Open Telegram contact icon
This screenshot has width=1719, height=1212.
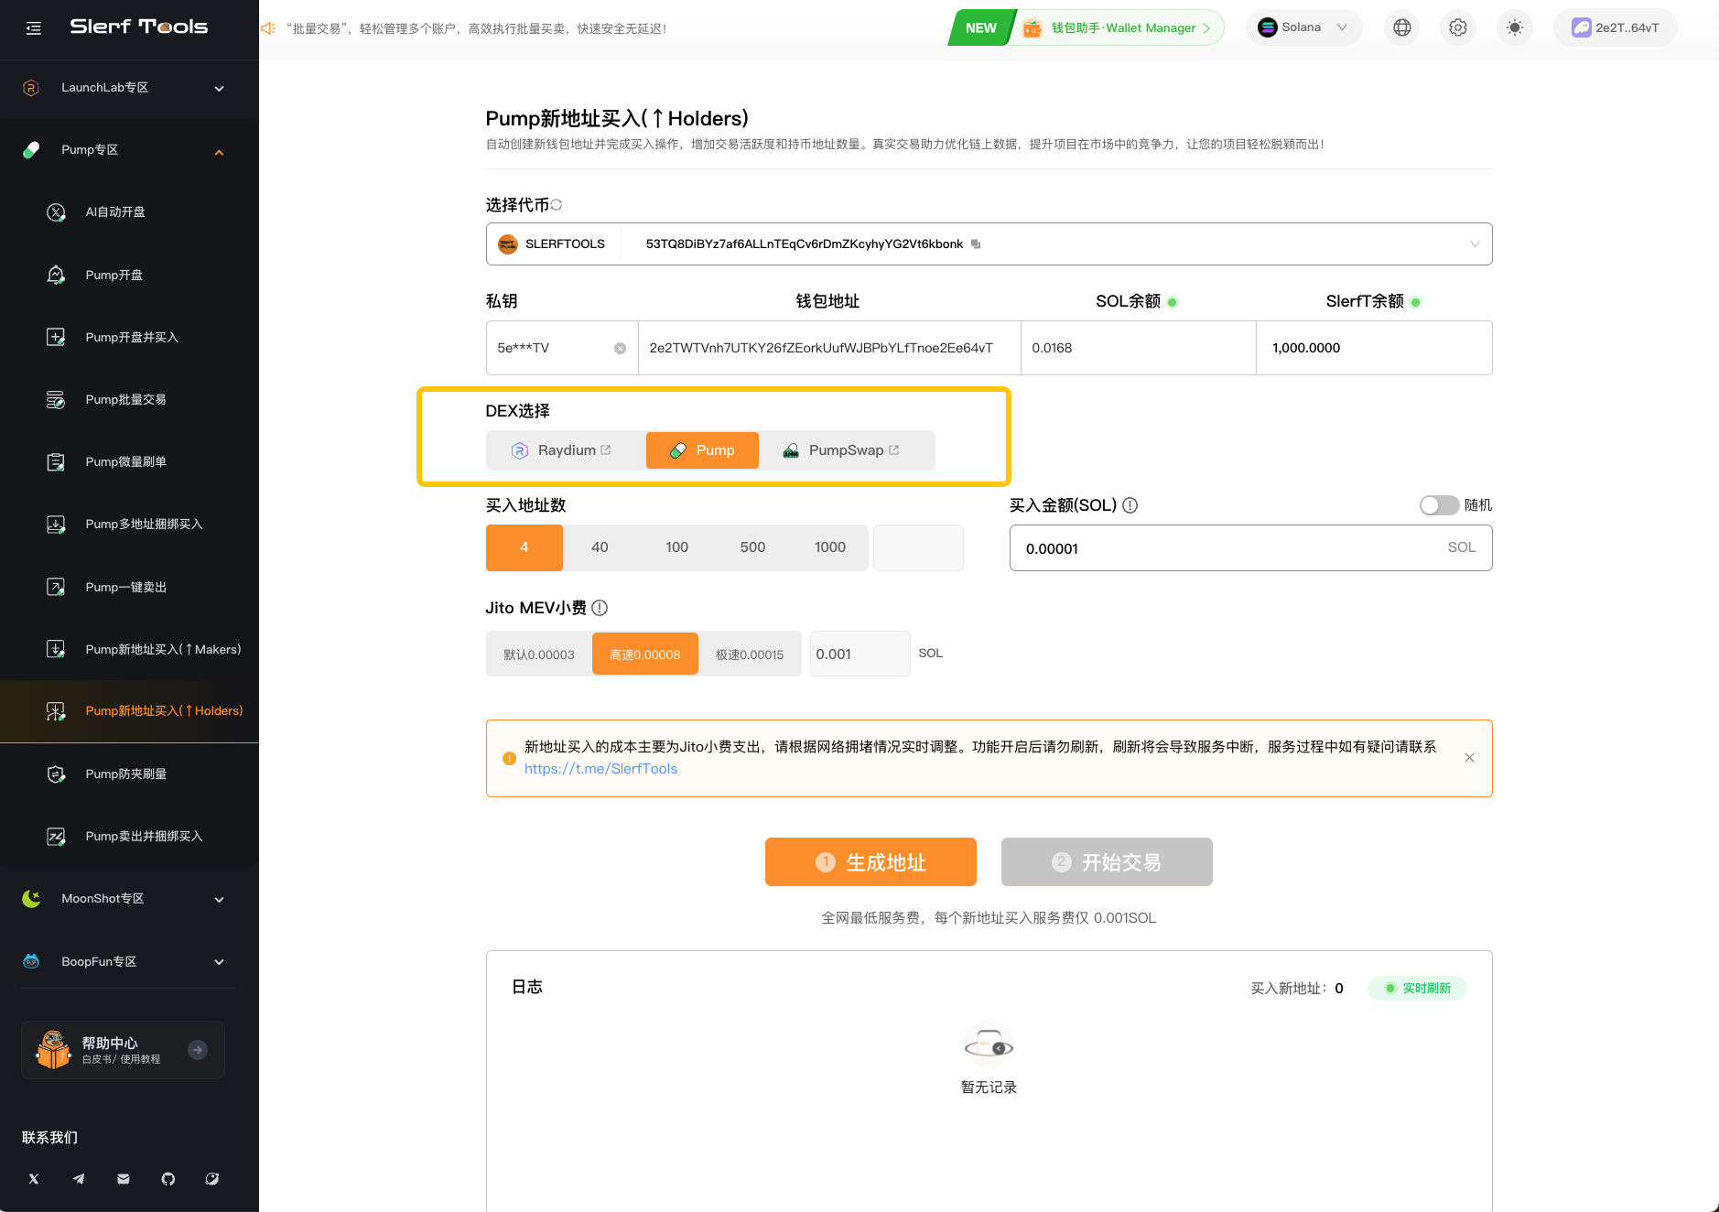pyautogui.click(x=79, y=1179)
